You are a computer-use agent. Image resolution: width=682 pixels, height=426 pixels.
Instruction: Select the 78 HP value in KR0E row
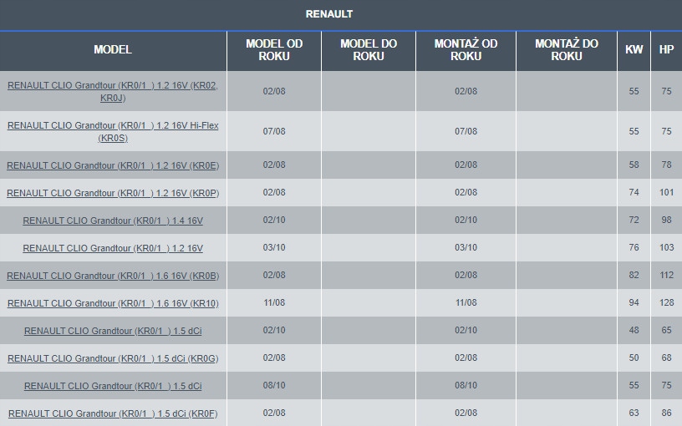(x=666, y=165)
